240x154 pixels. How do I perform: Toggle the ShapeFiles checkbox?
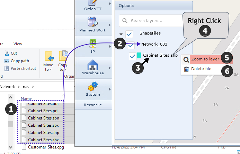pos(129,34)
